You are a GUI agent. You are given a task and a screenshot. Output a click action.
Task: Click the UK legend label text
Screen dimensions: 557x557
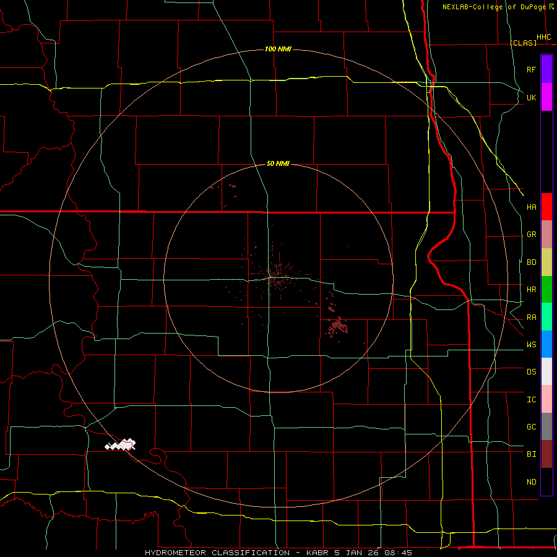click(x=531, y=97)
